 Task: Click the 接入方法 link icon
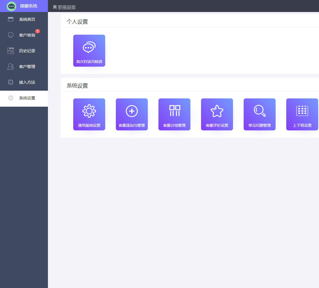coord(11,82)
